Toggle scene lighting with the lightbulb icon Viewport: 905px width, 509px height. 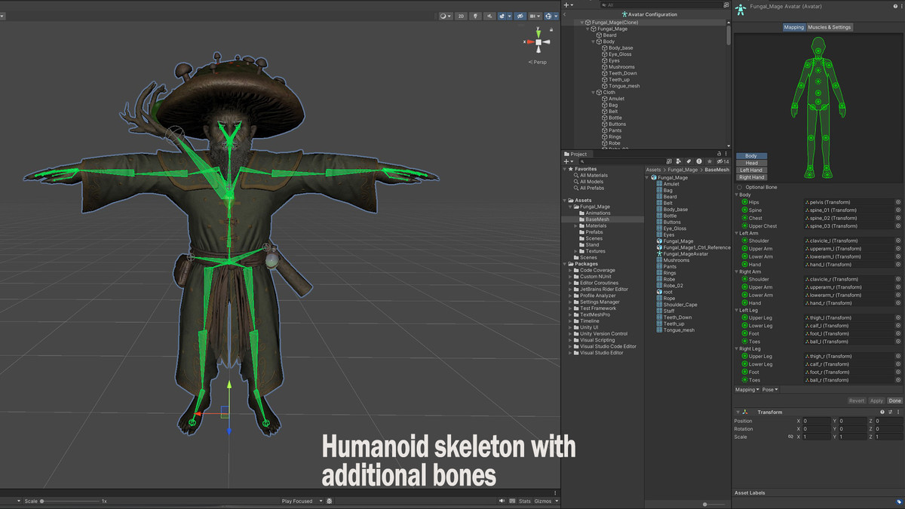(x=475, y=16)
